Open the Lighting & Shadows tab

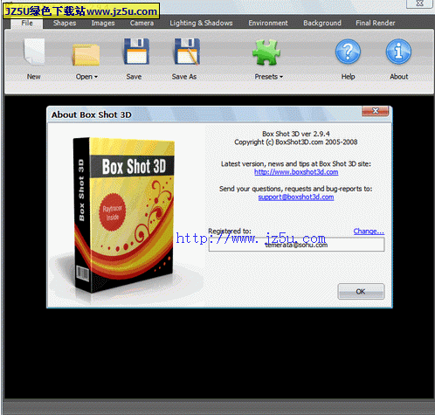[201, 23]
